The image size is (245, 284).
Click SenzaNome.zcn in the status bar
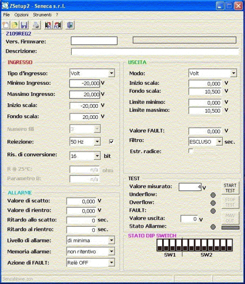[18, 279]
